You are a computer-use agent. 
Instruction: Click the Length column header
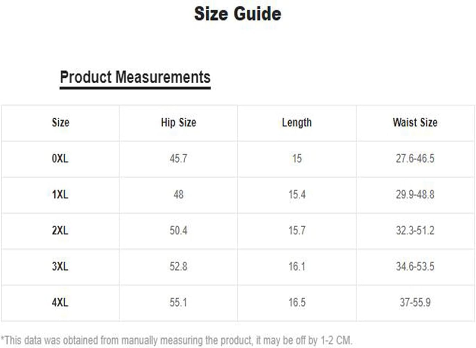297,123
